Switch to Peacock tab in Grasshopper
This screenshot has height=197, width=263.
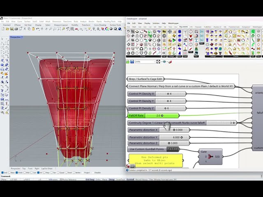[x=198, y=27]
